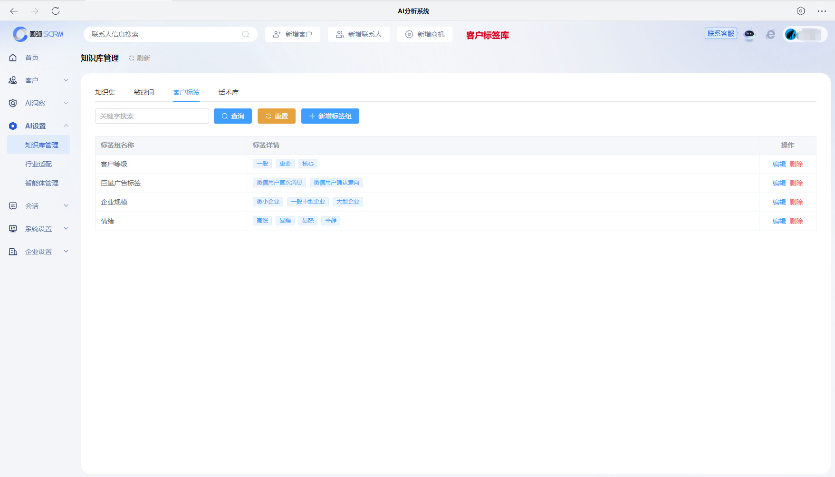Open the 敏感词 tab

(144, 92)
